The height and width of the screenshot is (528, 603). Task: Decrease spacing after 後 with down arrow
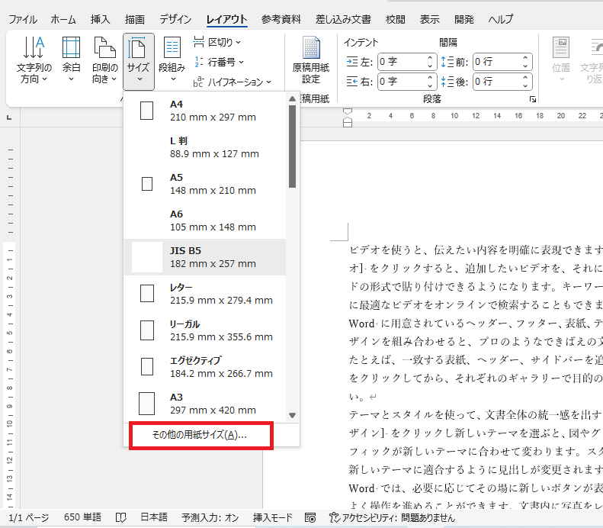pos(525,85)
